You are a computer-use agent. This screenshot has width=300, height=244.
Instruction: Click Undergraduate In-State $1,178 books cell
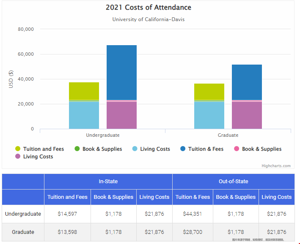click(x=113, y=214)
